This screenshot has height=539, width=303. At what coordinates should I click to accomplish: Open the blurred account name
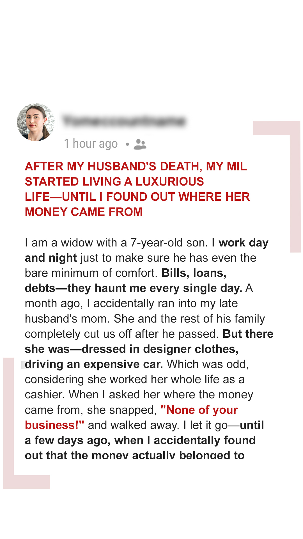tap(124, 121)
